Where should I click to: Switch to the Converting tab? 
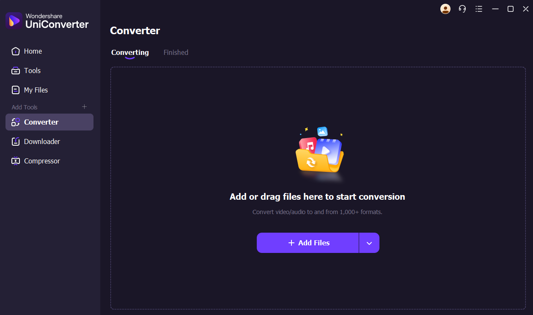point(130,52)
